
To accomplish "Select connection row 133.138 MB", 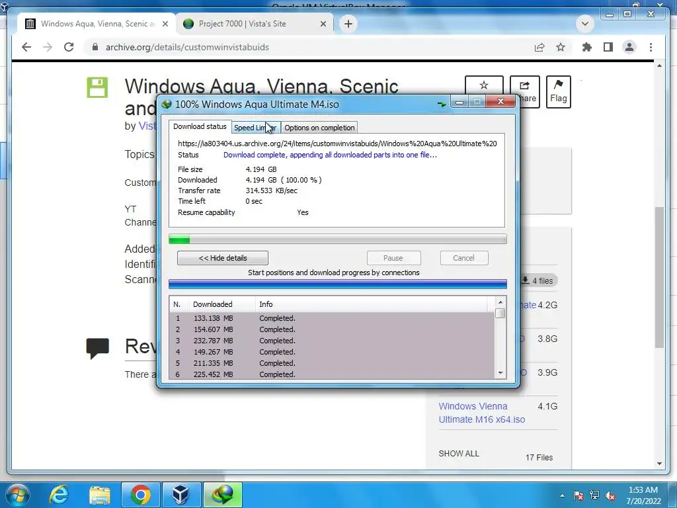I will (x=332, y=318).
